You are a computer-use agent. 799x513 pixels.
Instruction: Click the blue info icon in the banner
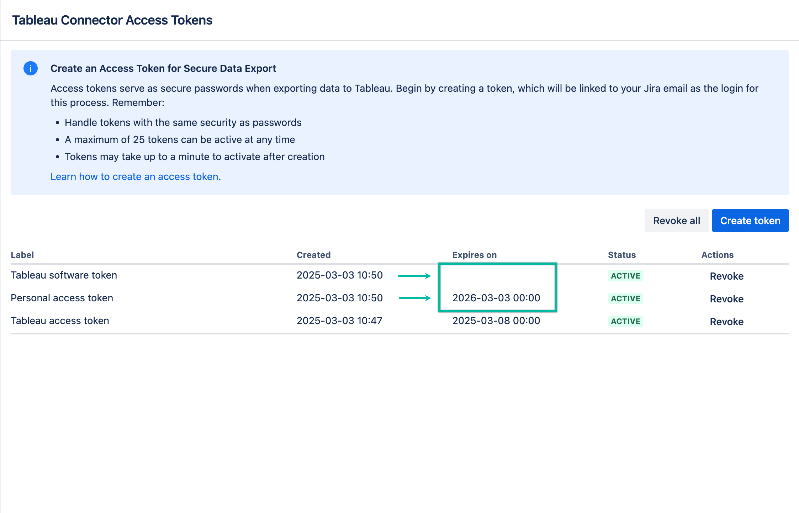tap(30, 68)
